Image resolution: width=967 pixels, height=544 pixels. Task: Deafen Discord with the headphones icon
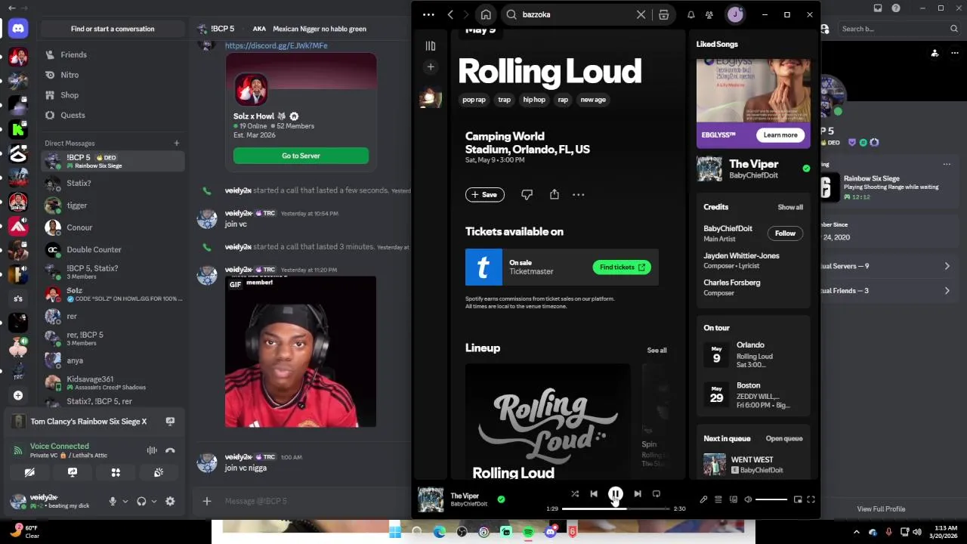141,501
